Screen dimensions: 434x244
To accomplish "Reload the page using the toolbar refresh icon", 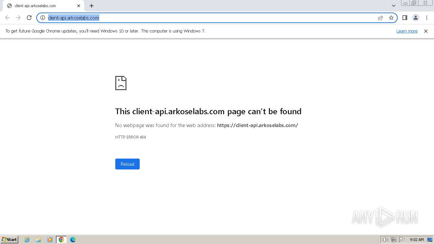I will pos(29,18).
